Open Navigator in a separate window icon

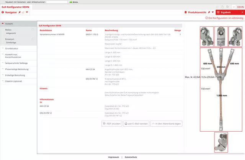pyautogui.click(x=23, y=13)
